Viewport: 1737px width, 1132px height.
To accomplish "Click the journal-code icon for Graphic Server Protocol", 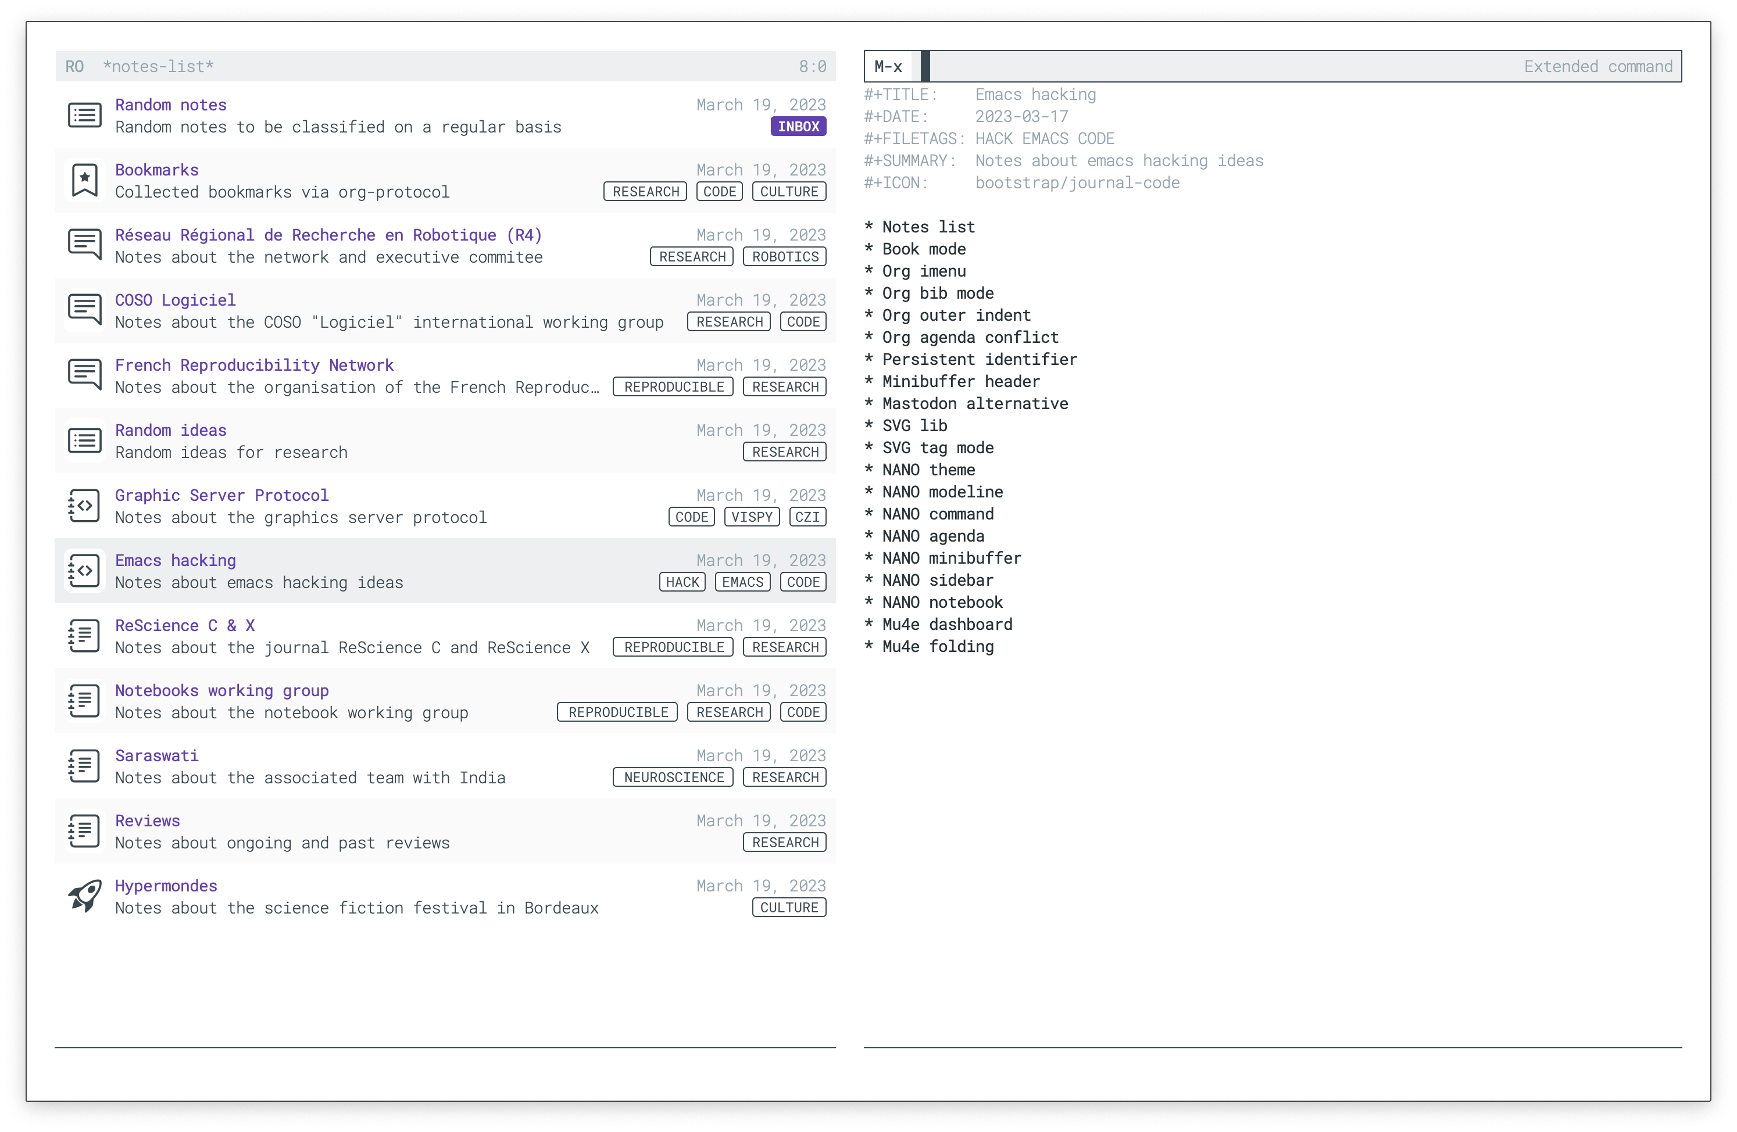I will (85, 506).
